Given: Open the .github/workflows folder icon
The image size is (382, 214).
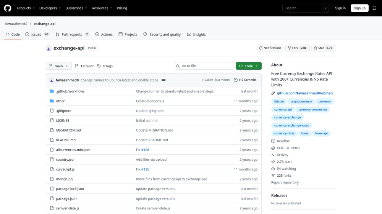Looking at the screenshot, I should pyautogui.click(x=52, y=91).
